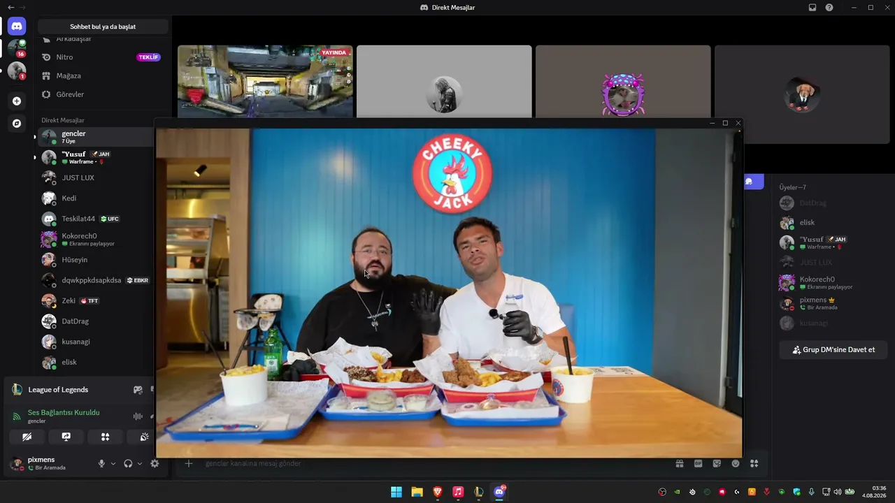Image resolution: width=895 pixels, height=503 pixels.
Task: Open the server showing 1 notification badge
Action: click(17, 71)
